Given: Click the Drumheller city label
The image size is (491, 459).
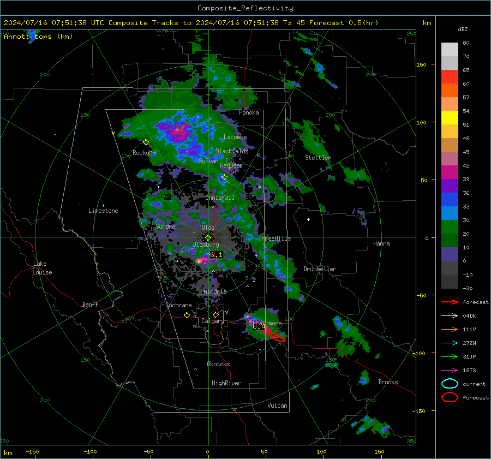Looking at the screenshot, I should coord(320,269).
